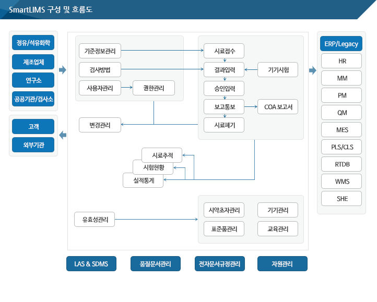
Task: Select the 공공기관/검사소 box
Action: pos(33,99)
